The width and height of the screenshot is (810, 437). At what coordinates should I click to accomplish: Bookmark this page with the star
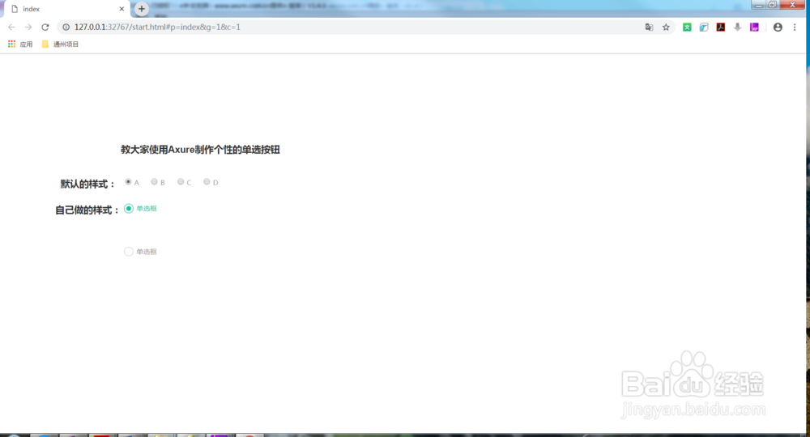pos(666,28)
